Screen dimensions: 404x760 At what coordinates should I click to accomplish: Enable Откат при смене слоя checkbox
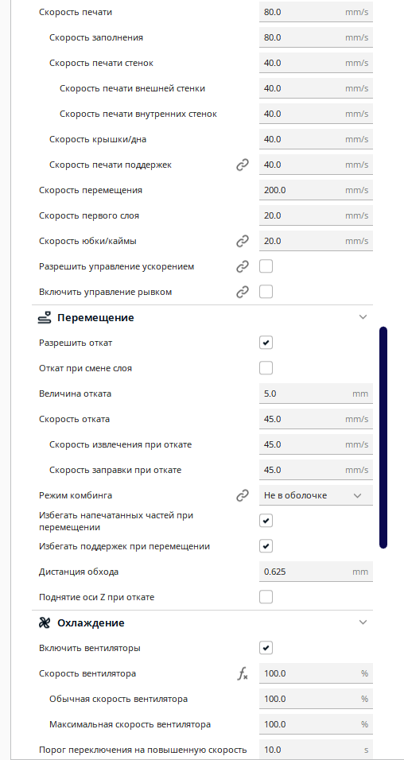point(266,368)
